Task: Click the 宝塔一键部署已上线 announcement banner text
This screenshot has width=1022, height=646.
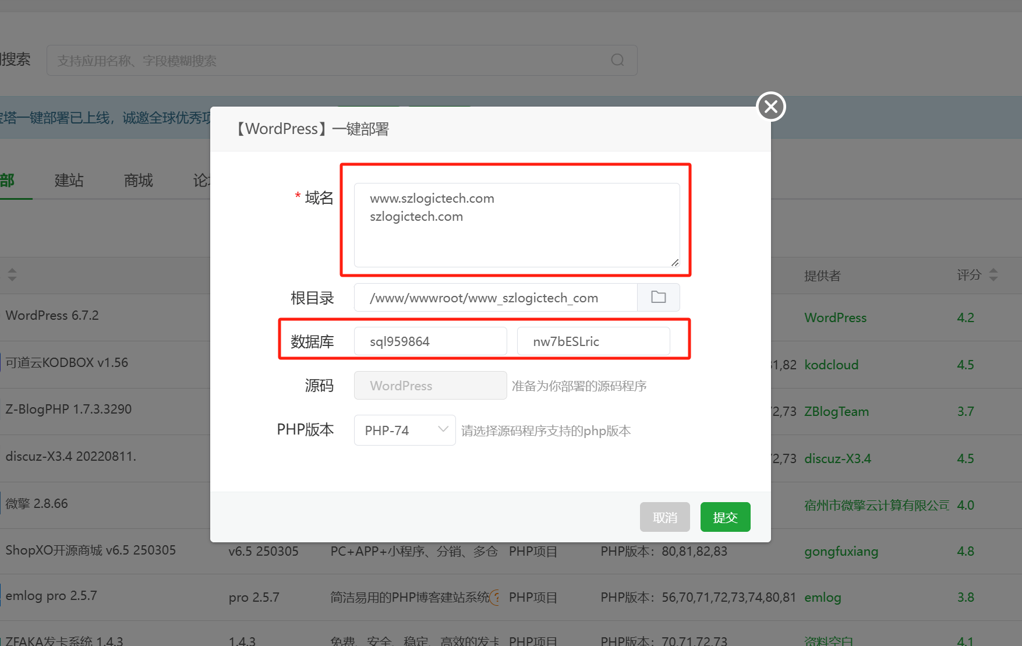Action: (x=105, y=118)
